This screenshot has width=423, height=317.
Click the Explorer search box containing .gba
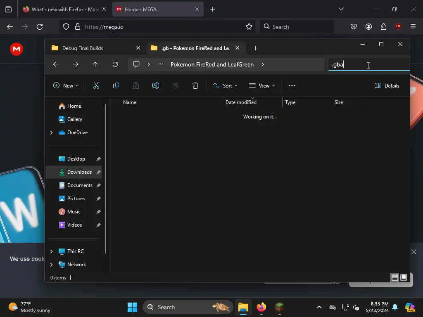click(x=369, y=65)
